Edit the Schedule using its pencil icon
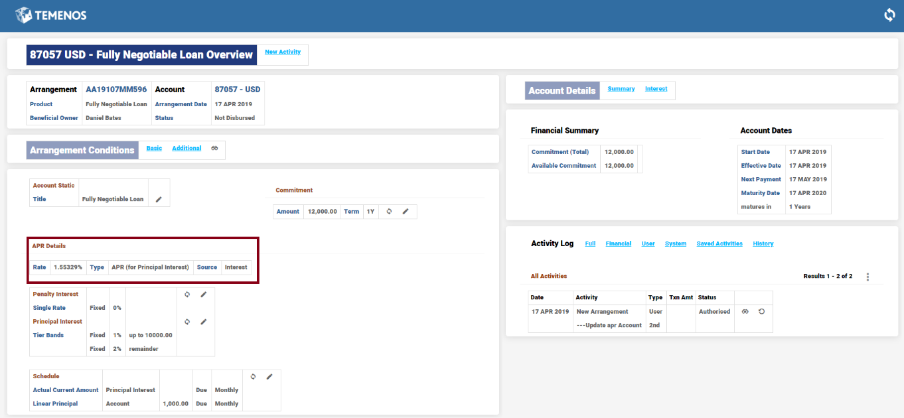This screenshot has height=418, width=904. 269,377
